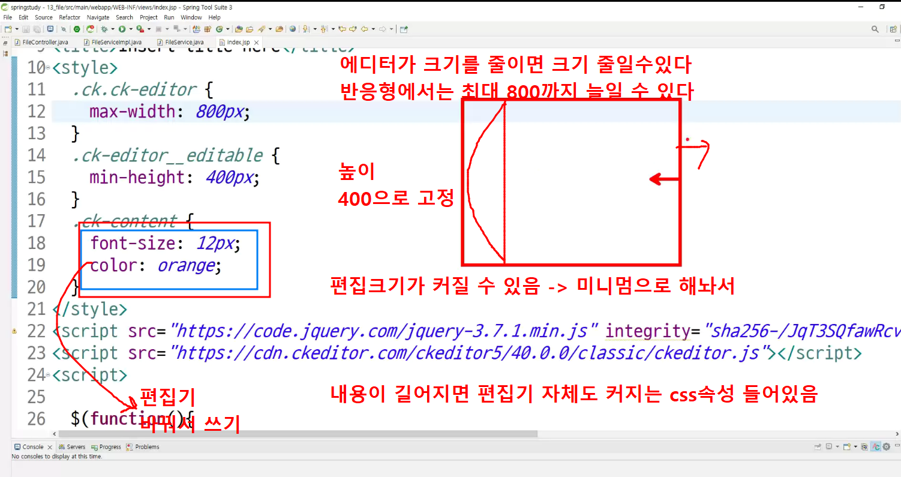
Task: Switch to the FileServiceImpl.java editor tab
Action: pyautogui.click(x=112, y=43)
